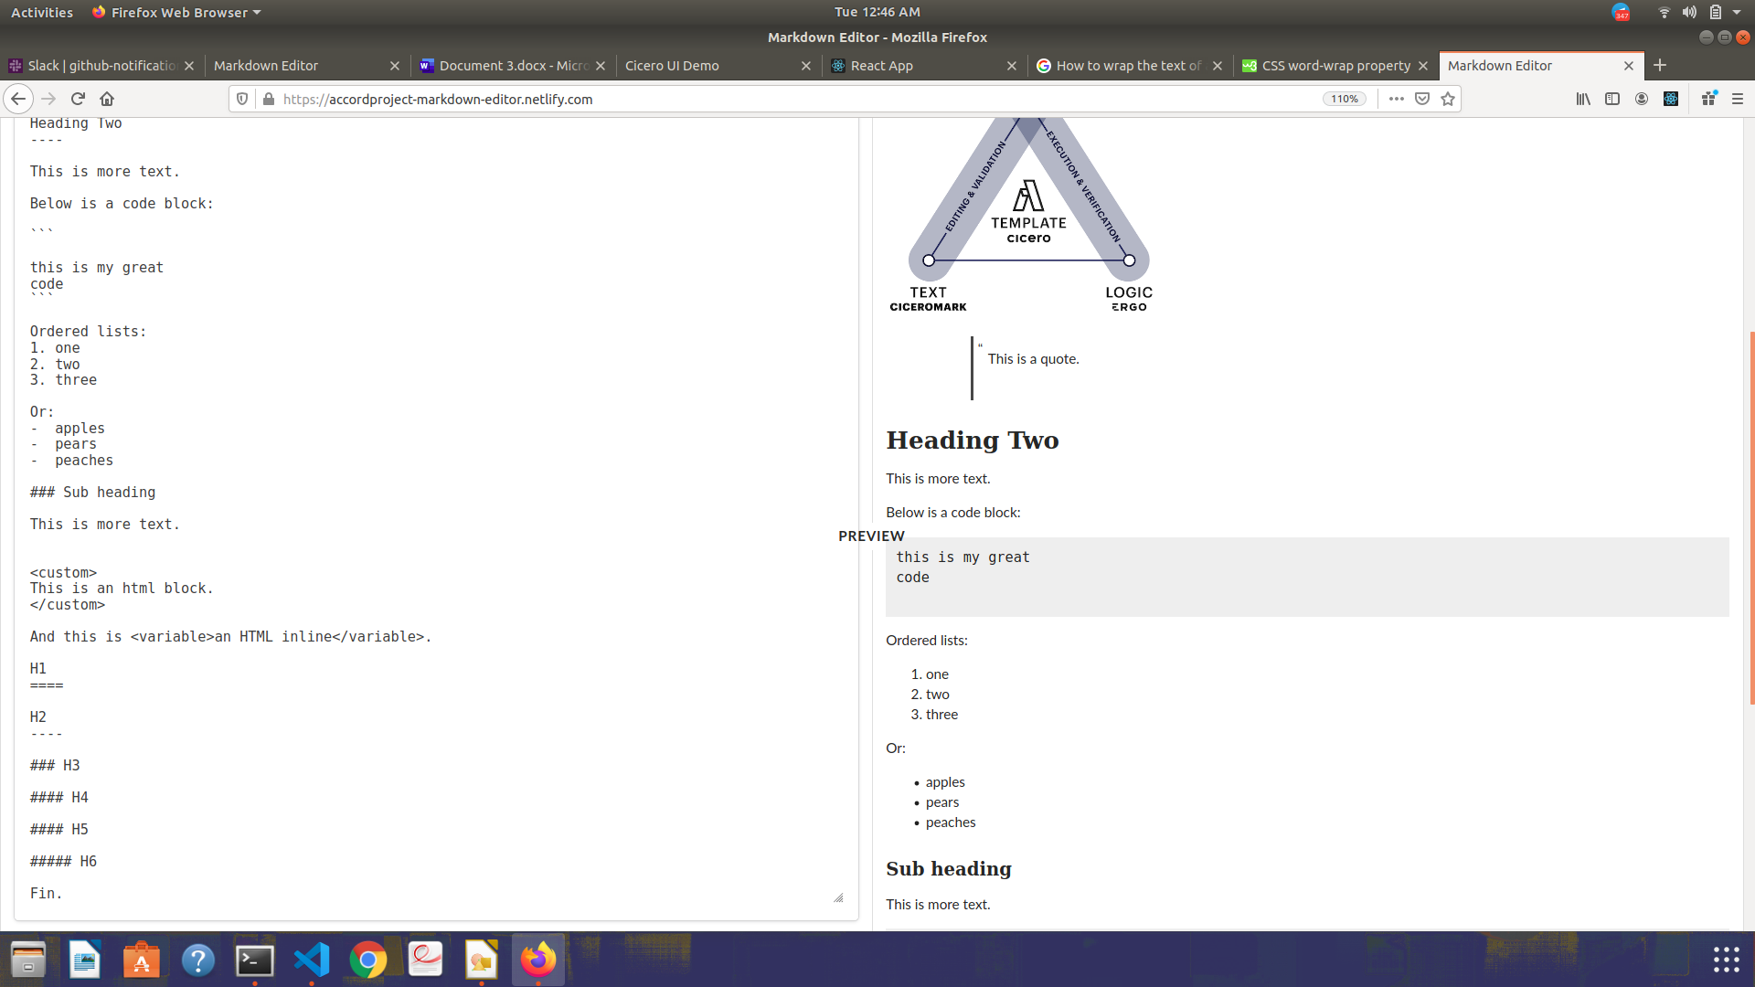The width and height of the screenshot is (1755, 987).
Task: Open the Firefox account profile icon
Action: click(1642, 99)
